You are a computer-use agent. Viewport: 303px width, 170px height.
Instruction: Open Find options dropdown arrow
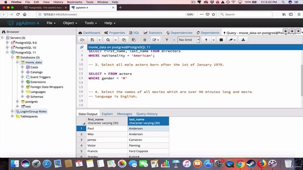point(116,40)
